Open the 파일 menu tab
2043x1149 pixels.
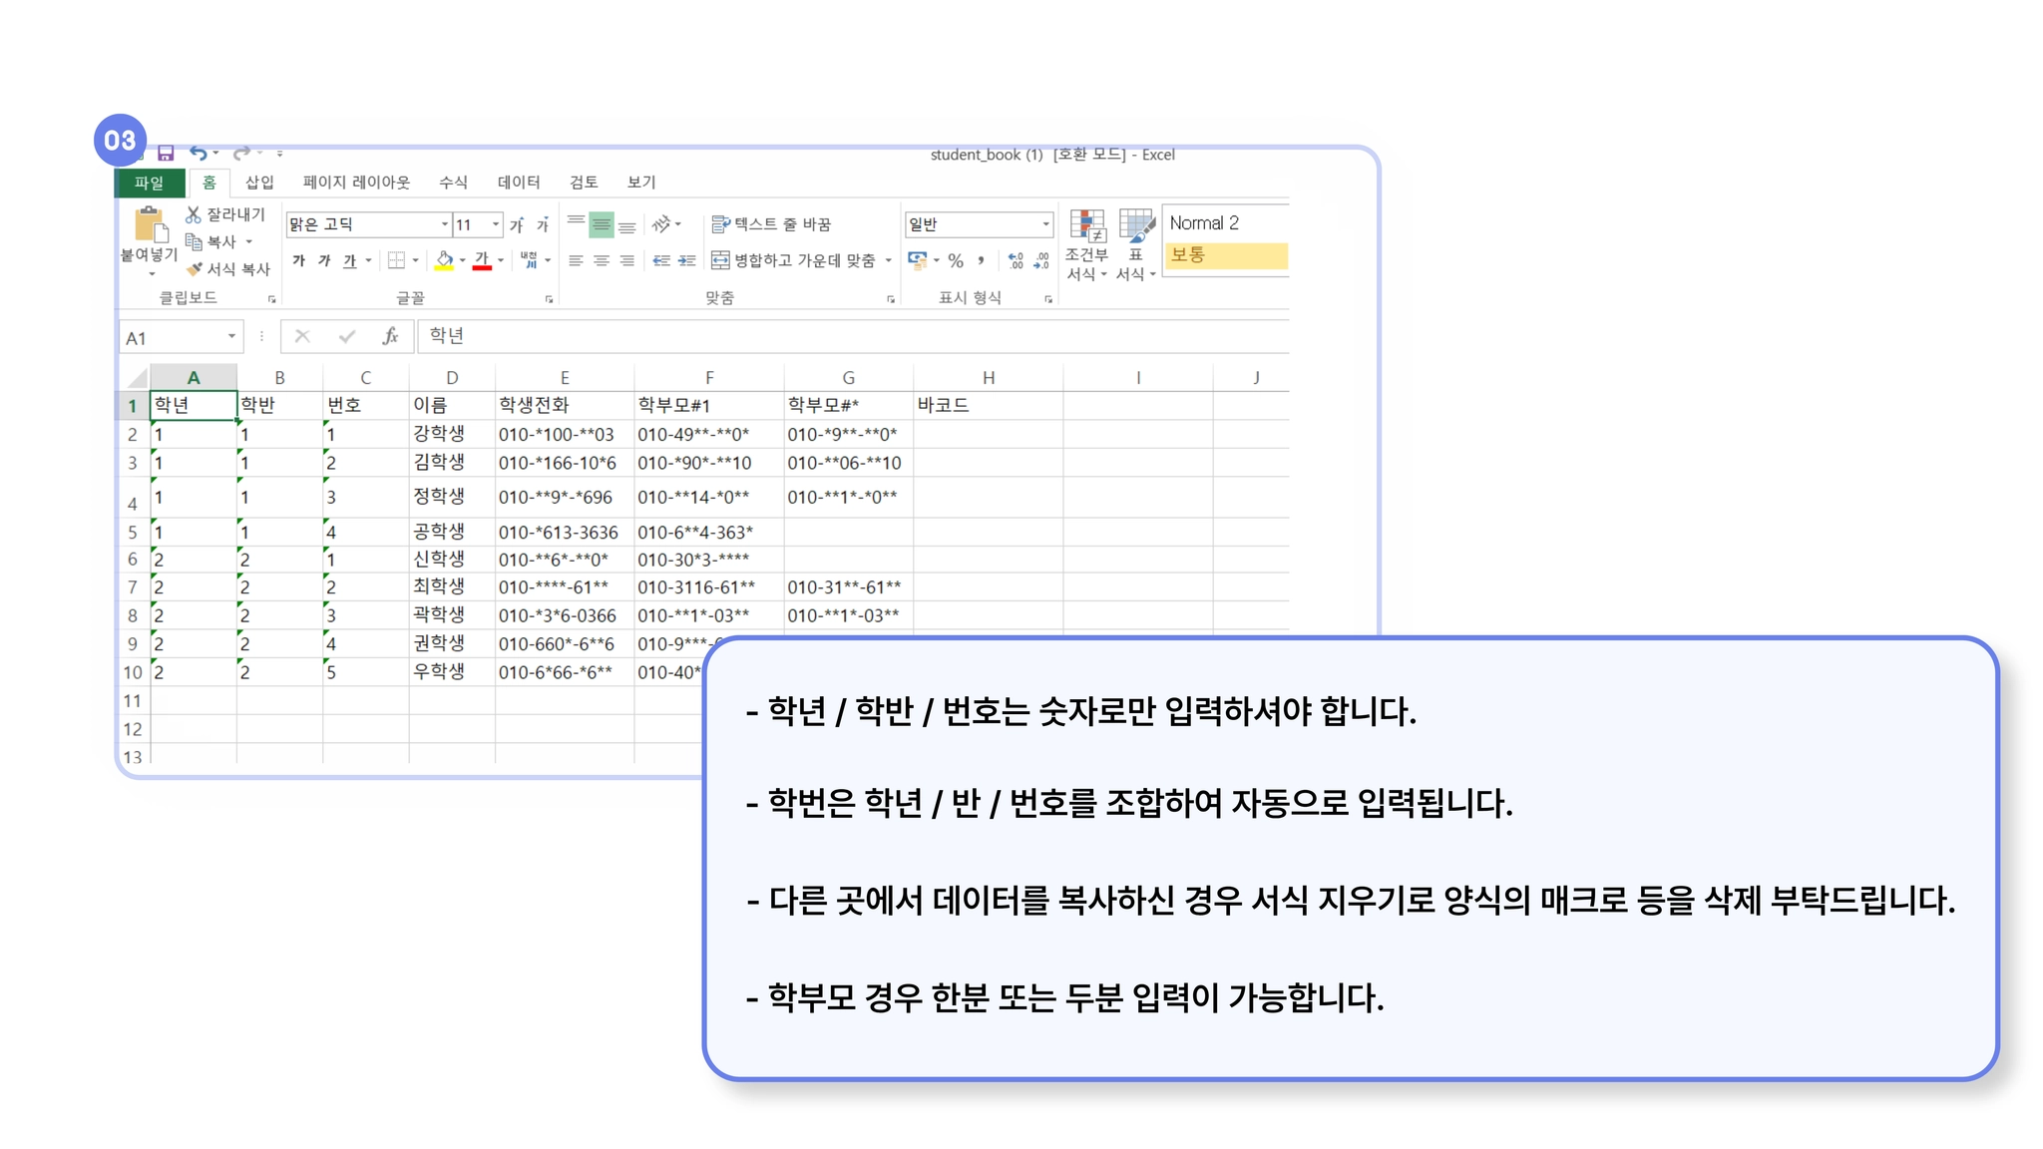pos(150,183)
